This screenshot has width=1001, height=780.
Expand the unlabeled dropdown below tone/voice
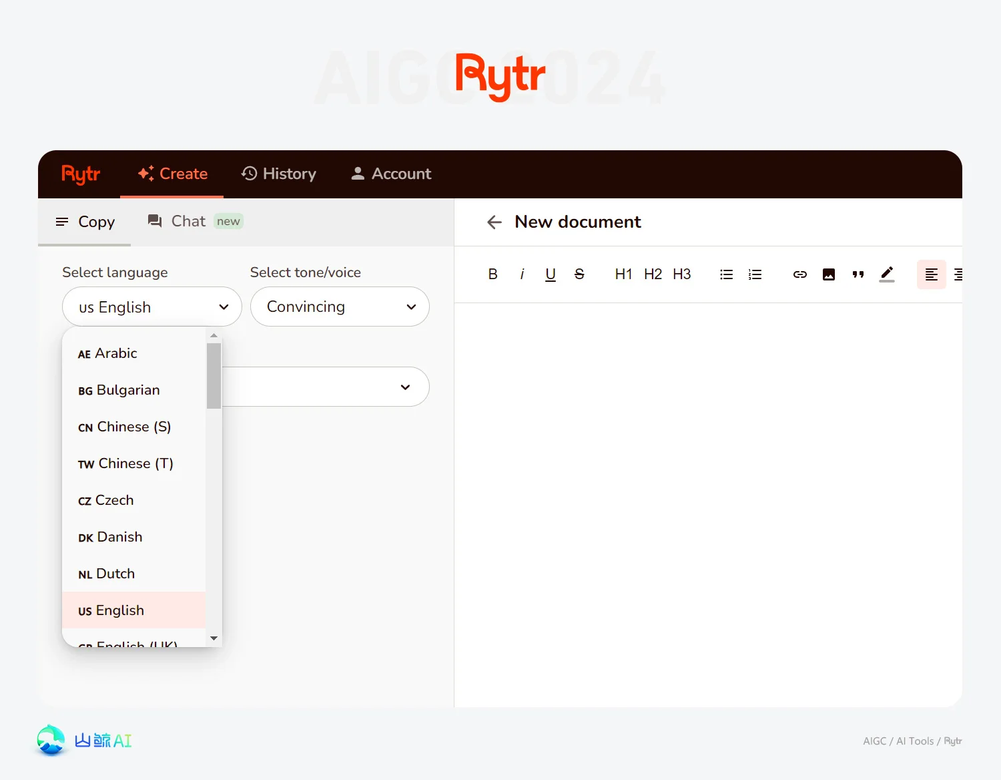pos(326,387)
